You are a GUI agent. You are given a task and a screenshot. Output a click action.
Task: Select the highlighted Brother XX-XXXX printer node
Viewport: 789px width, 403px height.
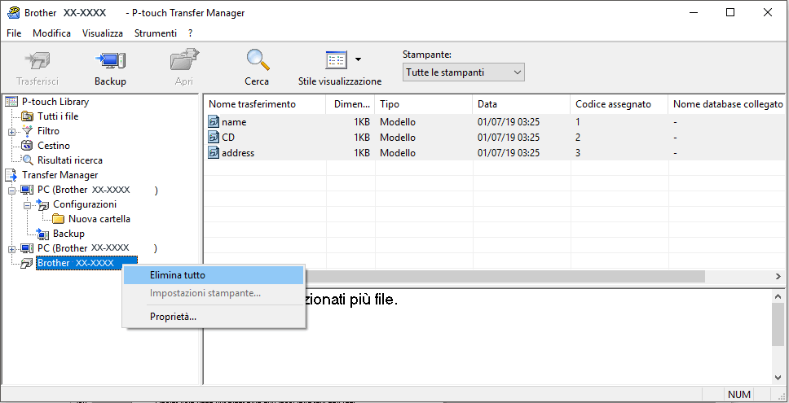86,263
